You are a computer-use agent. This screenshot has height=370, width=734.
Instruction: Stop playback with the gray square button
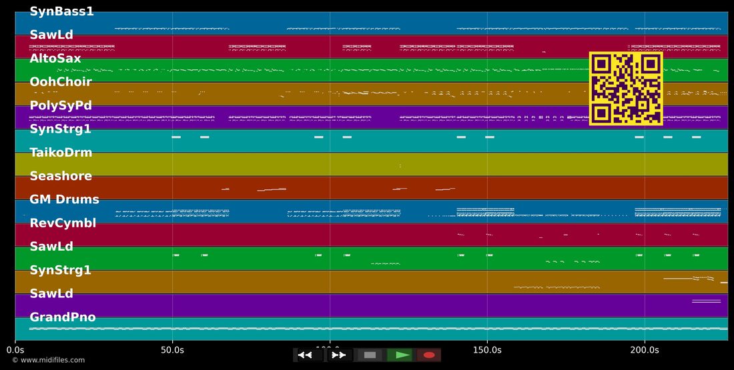(x=370, y=355)
